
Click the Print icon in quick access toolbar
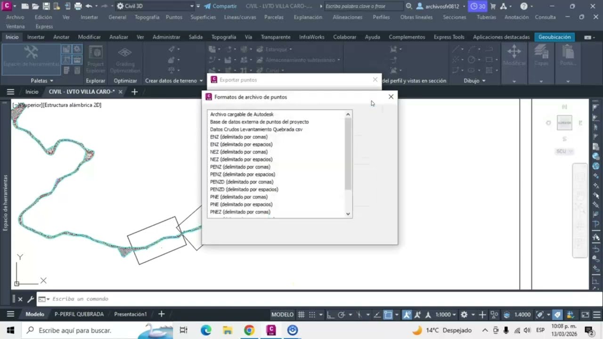point(78,6)
